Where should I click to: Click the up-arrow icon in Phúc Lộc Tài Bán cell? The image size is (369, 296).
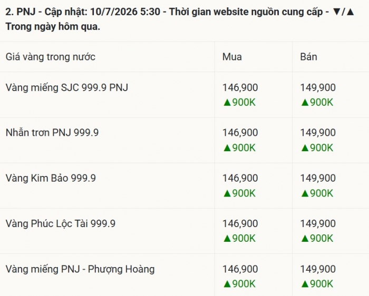(305, 239)
